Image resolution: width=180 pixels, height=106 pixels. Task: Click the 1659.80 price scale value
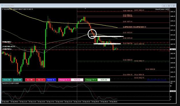click(x=173, y=63)
